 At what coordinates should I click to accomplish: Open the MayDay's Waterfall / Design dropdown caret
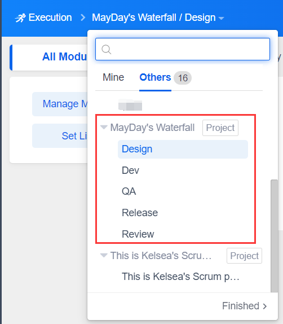[221, 19]
